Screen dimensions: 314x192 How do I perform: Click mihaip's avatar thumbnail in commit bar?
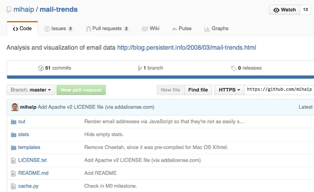coord(15,107)
